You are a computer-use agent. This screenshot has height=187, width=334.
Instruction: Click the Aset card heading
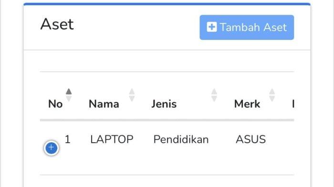point(57,24)
